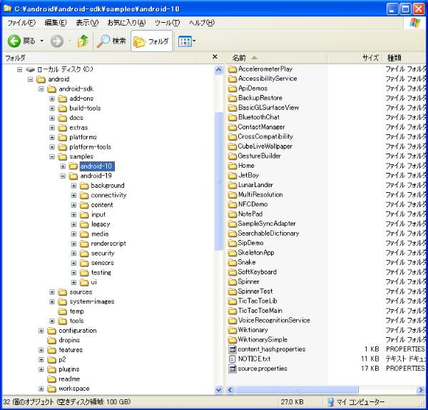The image size is (428, 410).
Task: Click LunarLander folder icon
Action: [x=233, y=185]
